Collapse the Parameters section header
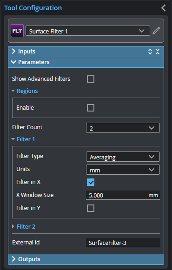 [86, 62]
